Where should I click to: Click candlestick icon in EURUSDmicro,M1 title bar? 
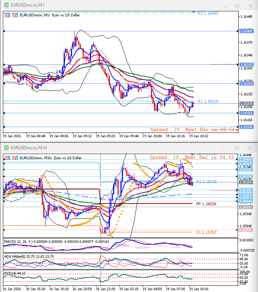[6, 5]
